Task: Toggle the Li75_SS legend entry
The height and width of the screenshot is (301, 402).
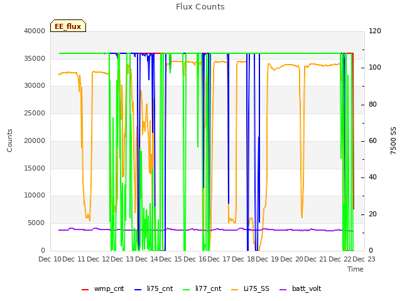Action: [250, 288]
